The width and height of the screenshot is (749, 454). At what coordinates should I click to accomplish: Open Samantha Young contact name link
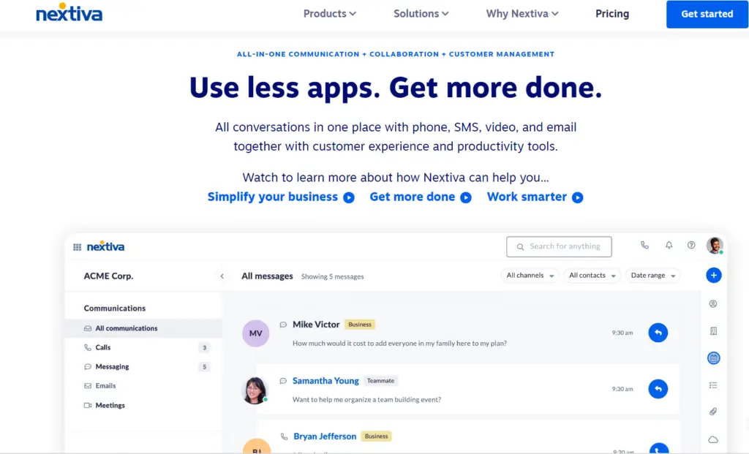[325, 380]
